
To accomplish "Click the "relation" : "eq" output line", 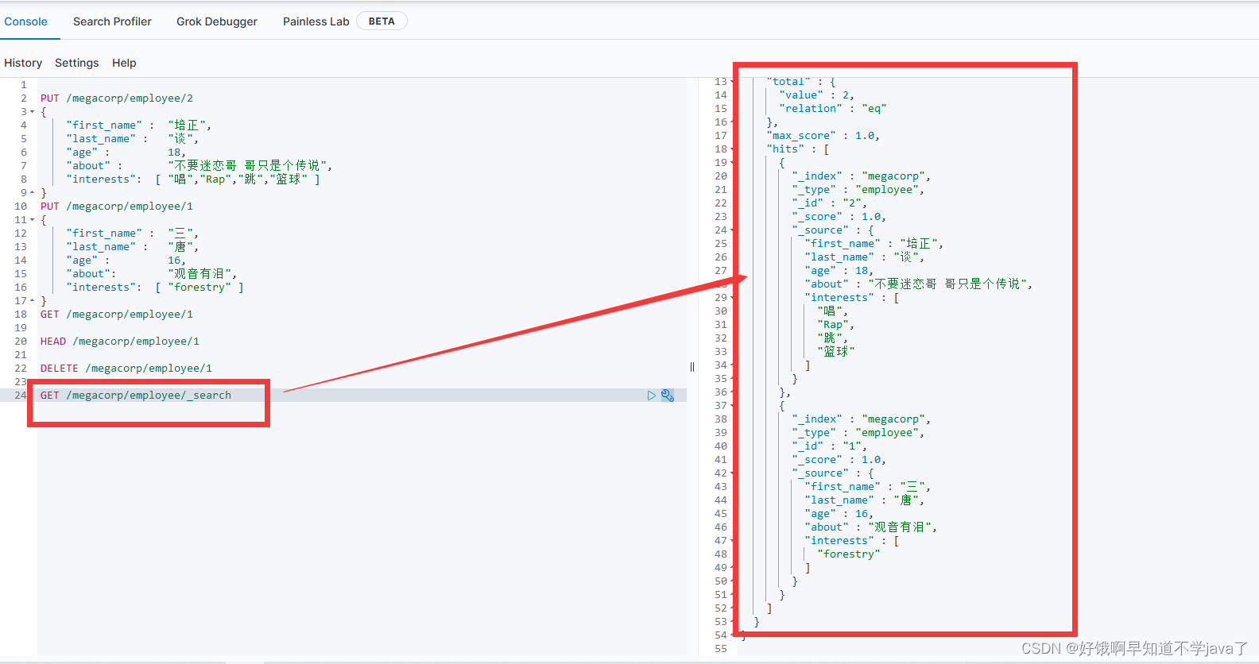I will (x=832, y=109).
